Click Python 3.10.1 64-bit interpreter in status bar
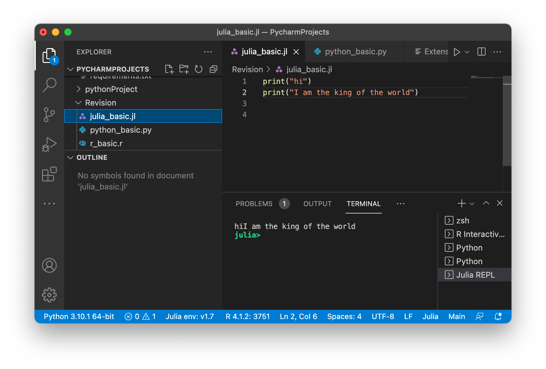The width and height of the screenshot is (546, 369). tap(79, 317)
